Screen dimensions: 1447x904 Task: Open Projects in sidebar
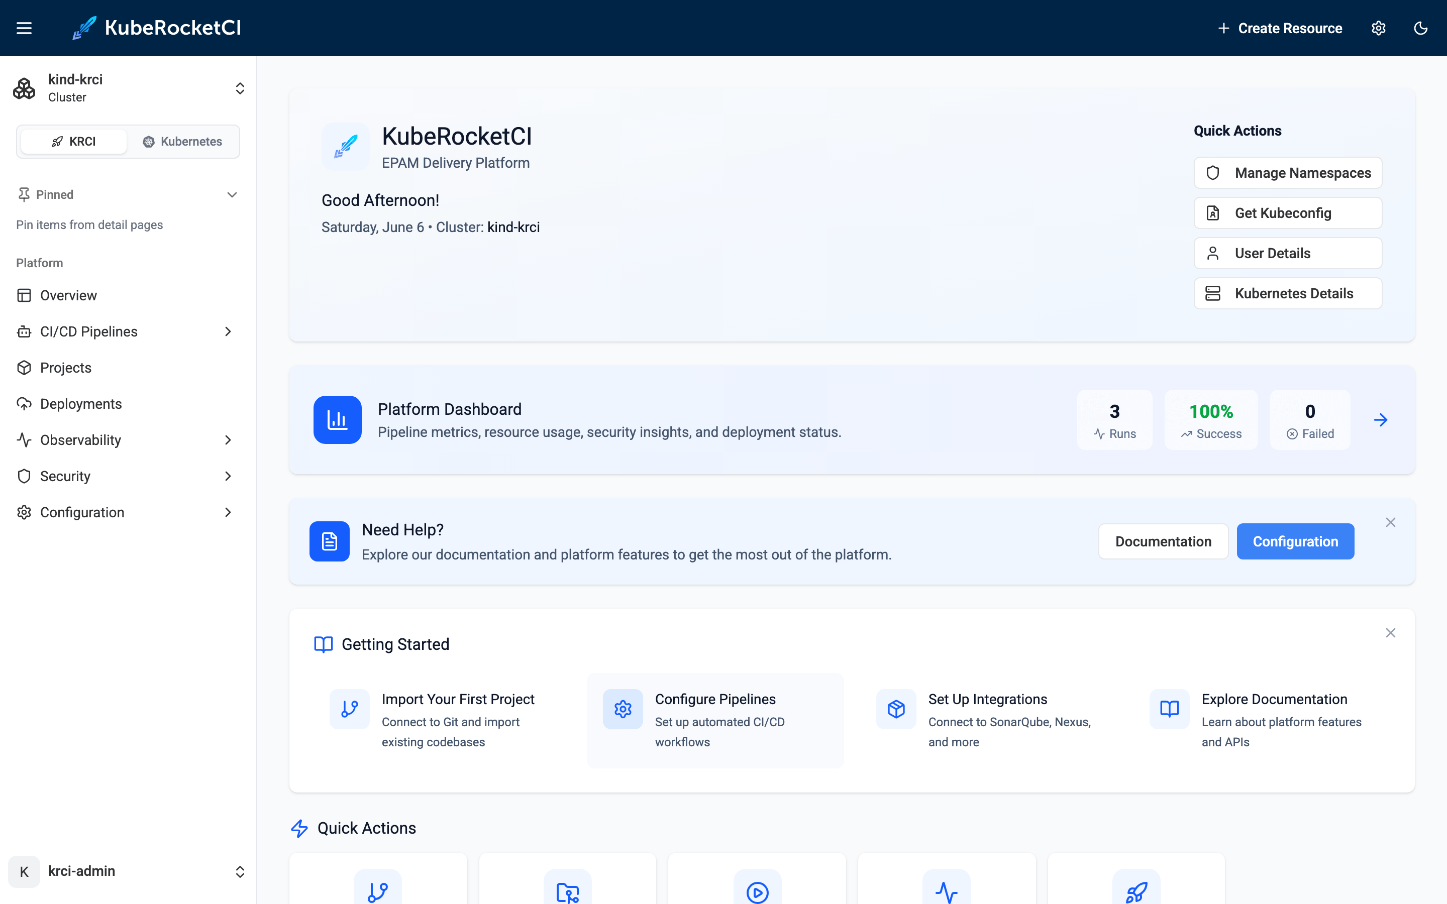pyautogui.click(x=129, y=368)
